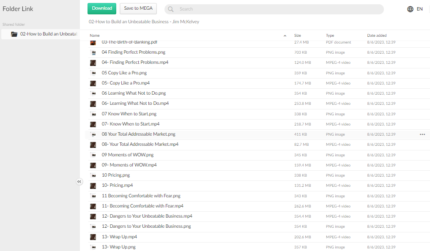430x251 pixels.
Task: Click PDF icon for 03-The-Birth-of-Banking.pdf
Action: coord(93,43)
